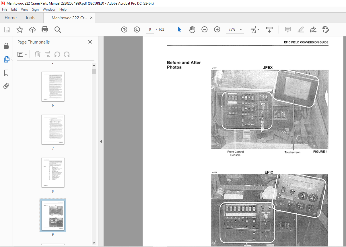Open the Sign menu
Viewport: 346px width, 247px height.
point(36,9)
